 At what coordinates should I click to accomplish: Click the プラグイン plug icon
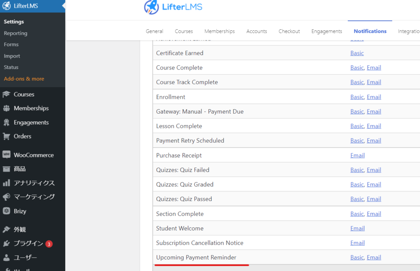click(x=7, y=243)
